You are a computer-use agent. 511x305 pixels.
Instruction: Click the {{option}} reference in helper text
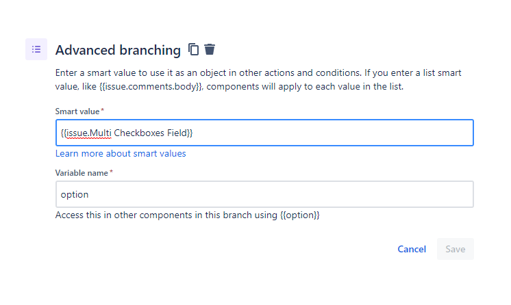pyautogui.click(x=300, y=215)
